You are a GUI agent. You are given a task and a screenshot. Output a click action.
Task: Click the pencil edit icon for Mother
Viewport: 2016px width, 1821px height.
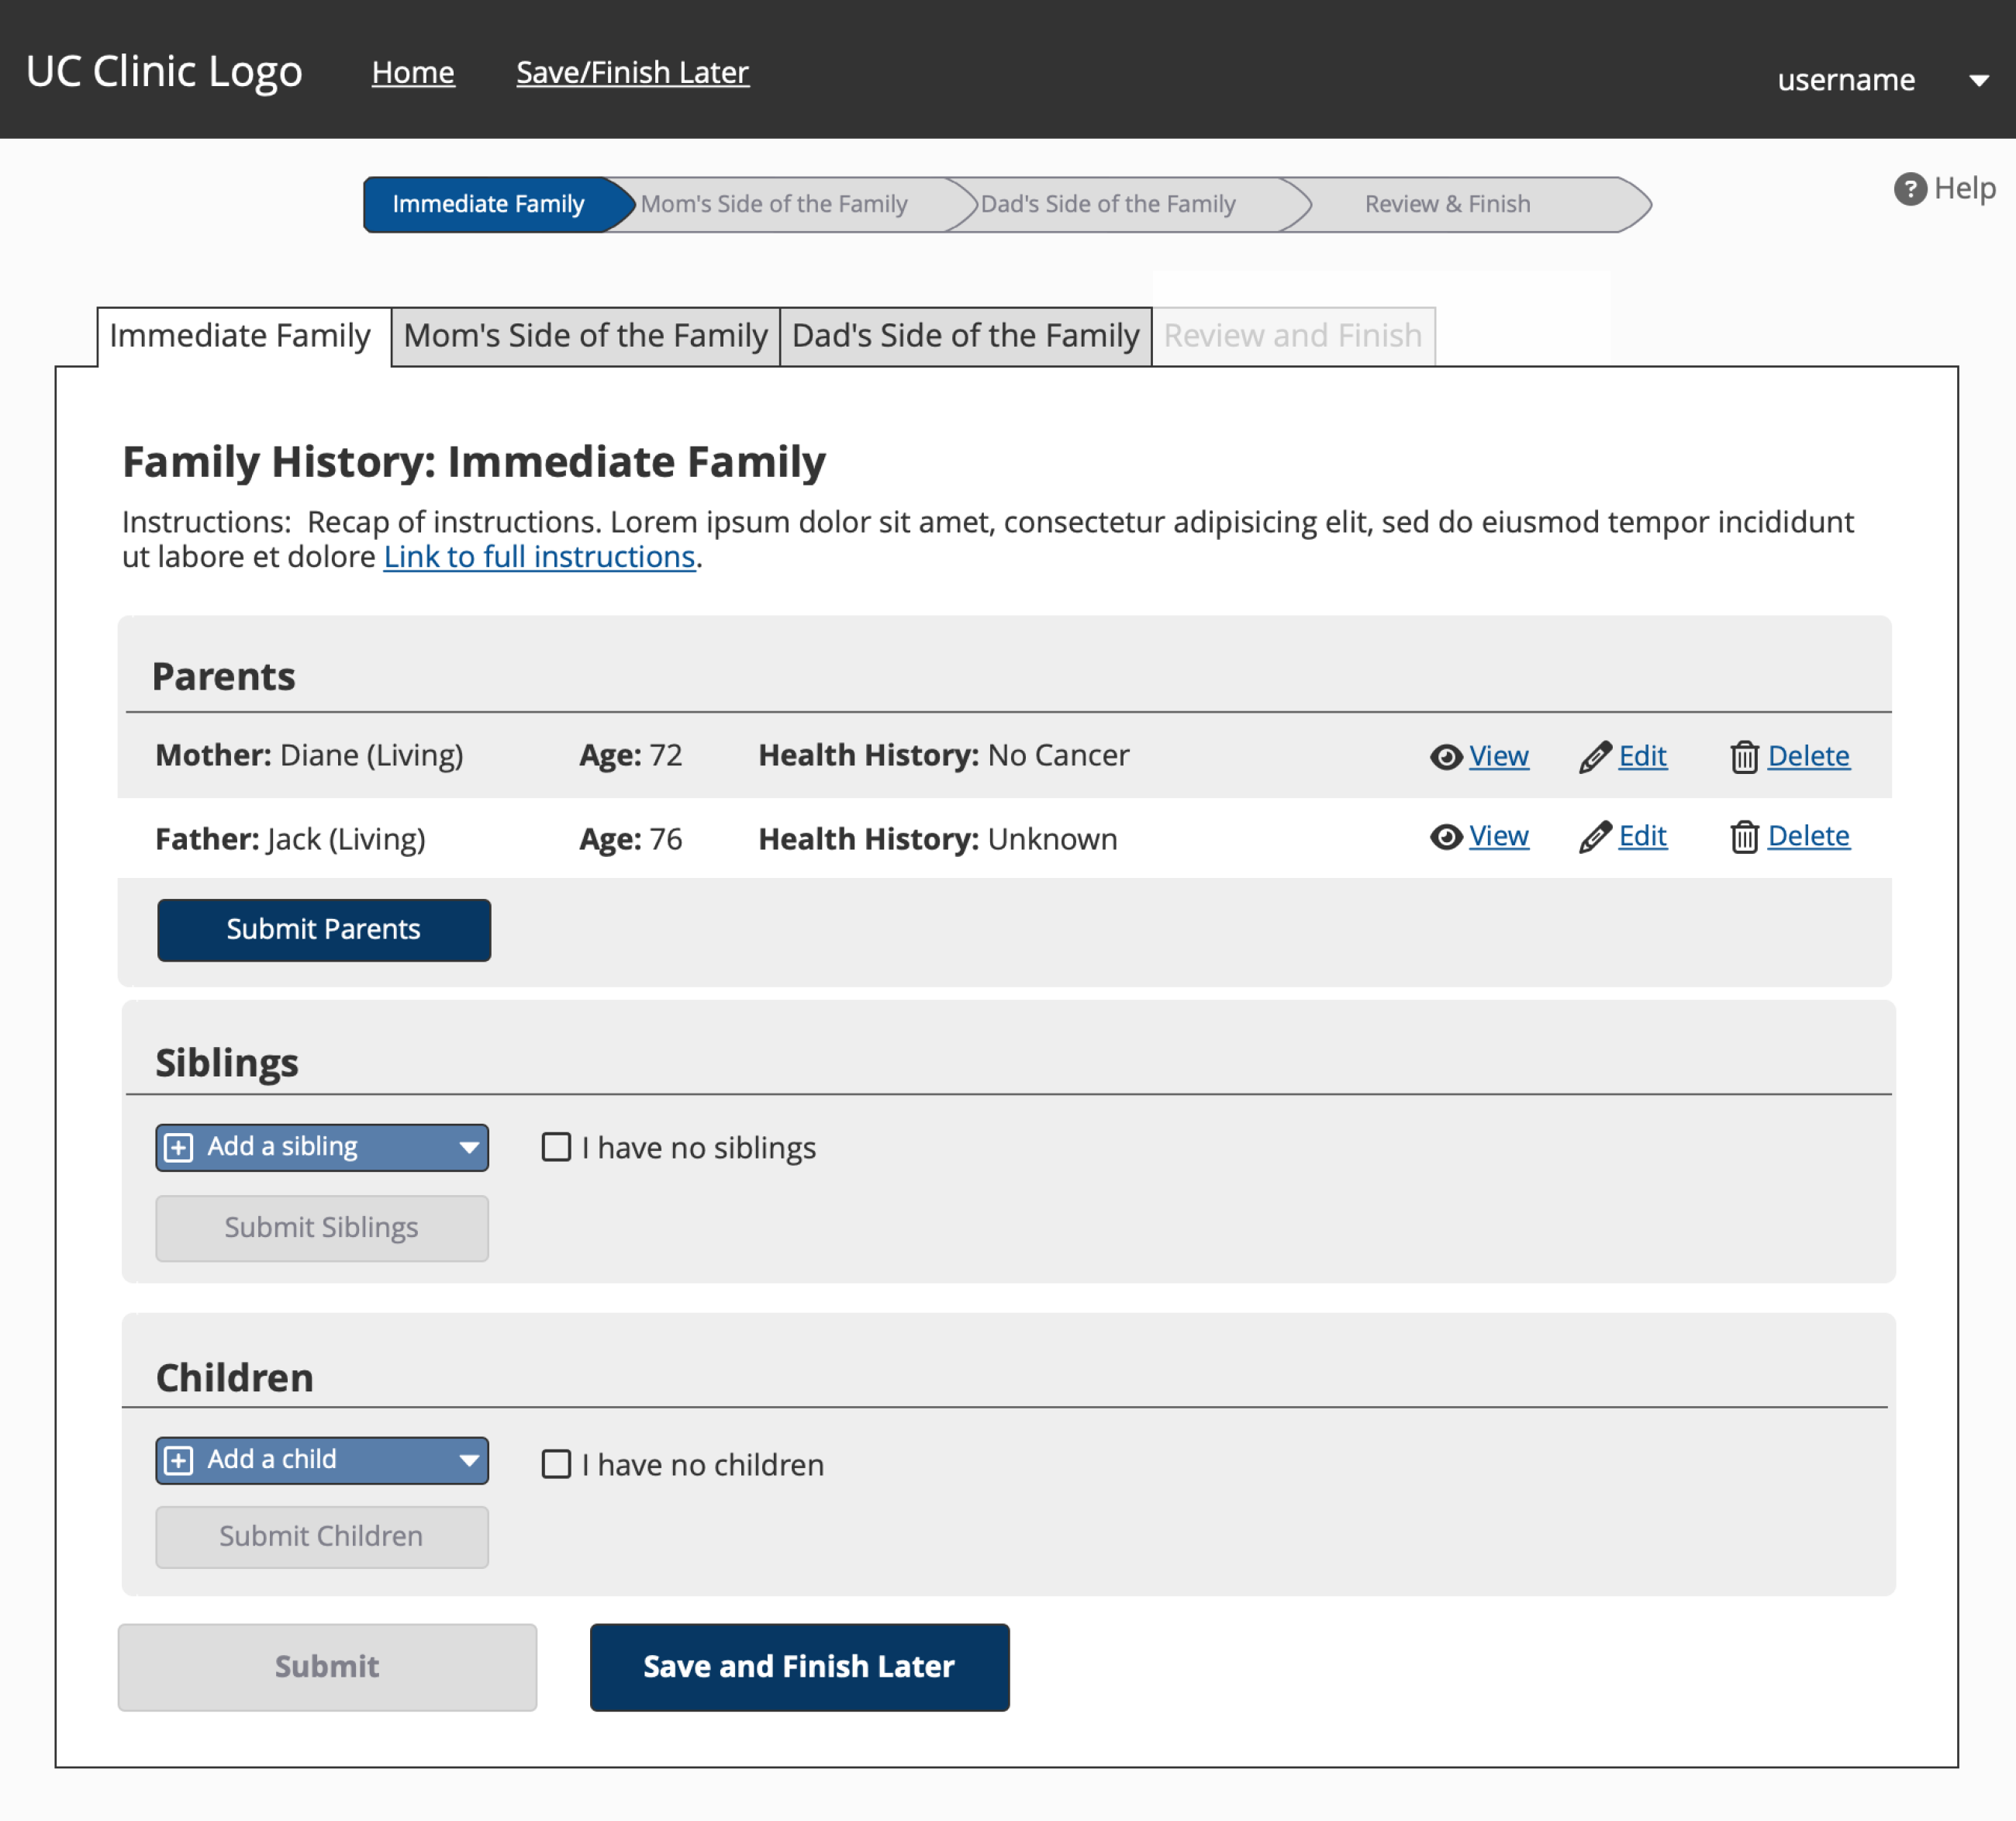click(1595, 757)
